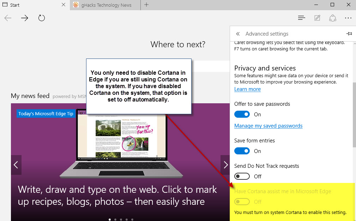Open Manage my saved passwords link
This screenshot has width=356, height=221.
tap(268, 126)
